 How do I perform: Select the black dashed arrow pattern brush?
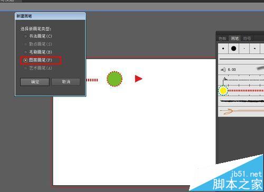click(241, 80)
